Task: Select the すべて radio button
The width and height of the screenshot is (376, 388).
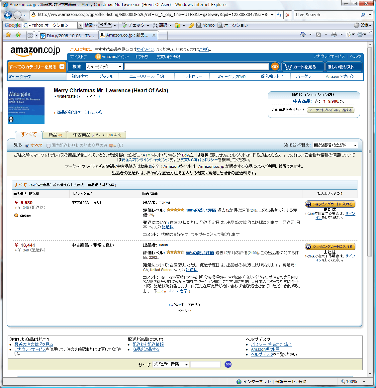Action: click(x=27, y=145)
